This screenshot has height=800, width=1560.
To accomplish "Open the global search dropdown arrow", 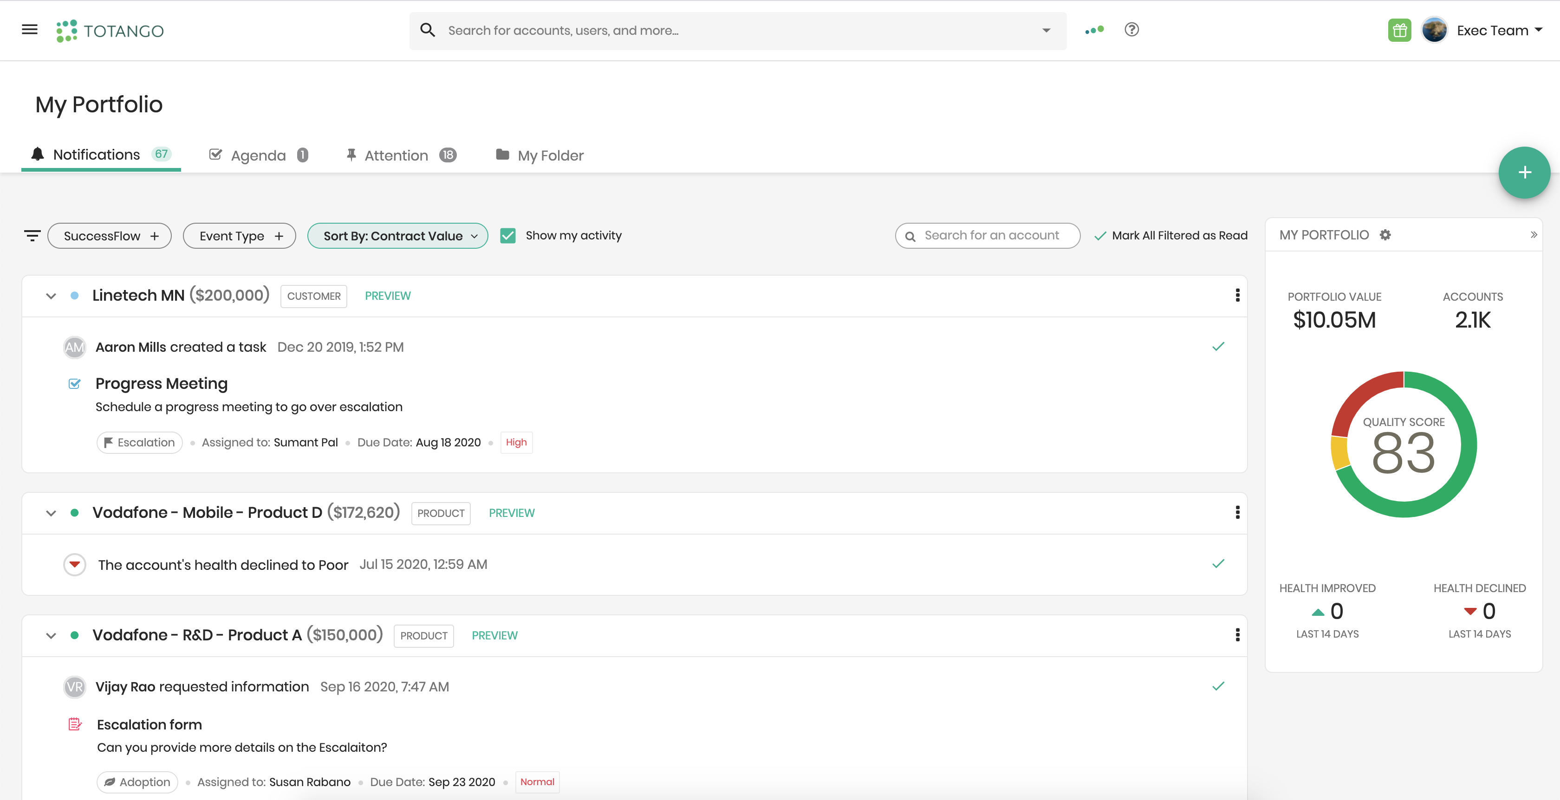I will [1046, 30].
